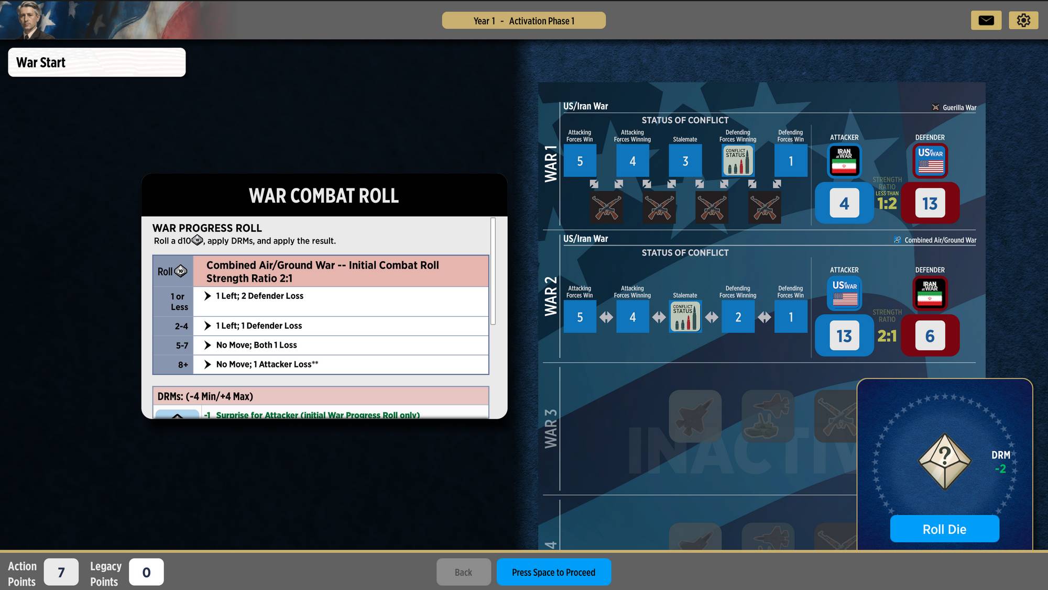This screenshot has width=1048, height=590.
Task: Click the d10 question mark die
Action: click(x=944, y=461)
